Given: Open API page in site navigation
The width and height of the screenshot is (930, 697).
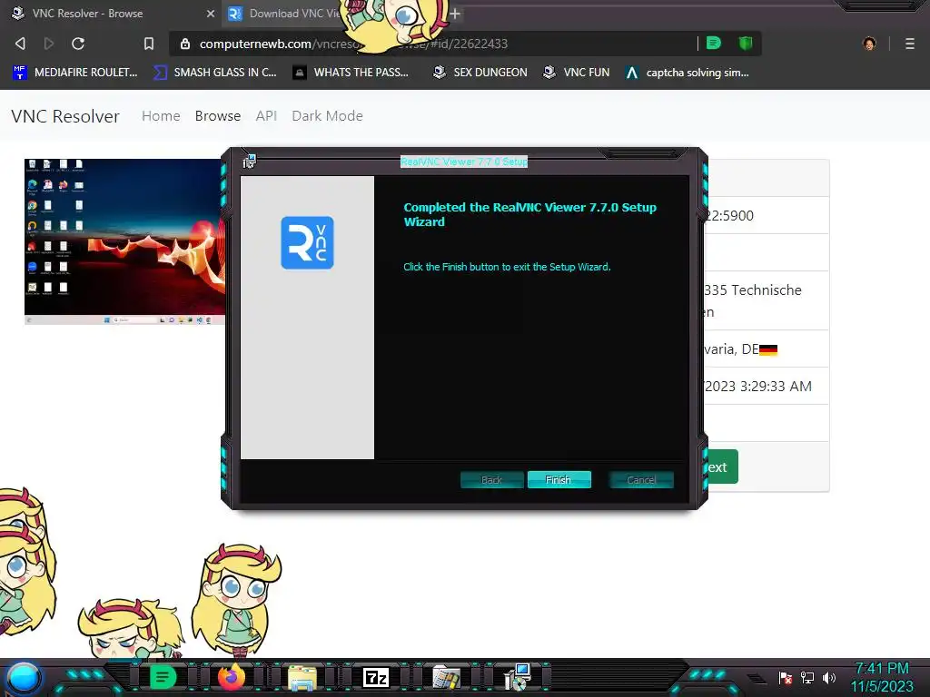Looking at the screenshot, I should pos(266,116).
